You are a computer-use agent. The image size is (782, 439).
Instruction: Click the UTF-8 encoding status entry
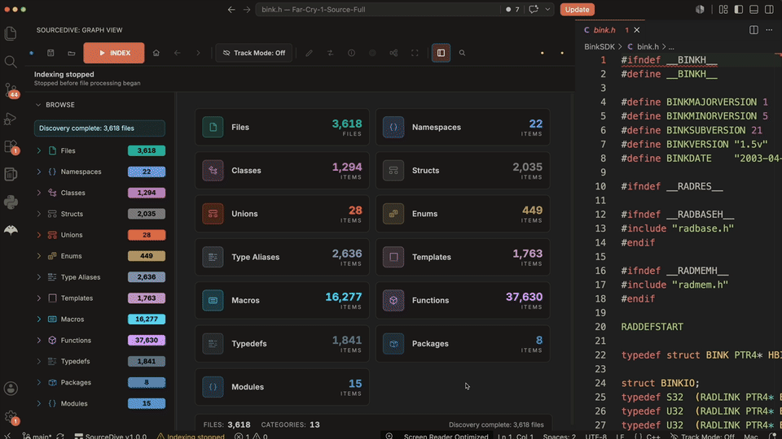pos(595,436)
